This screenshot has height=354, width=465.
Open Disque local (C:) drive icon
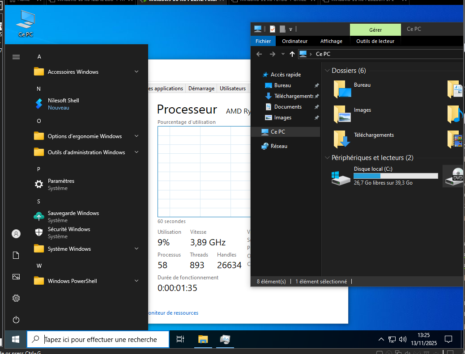click(341, 178)
